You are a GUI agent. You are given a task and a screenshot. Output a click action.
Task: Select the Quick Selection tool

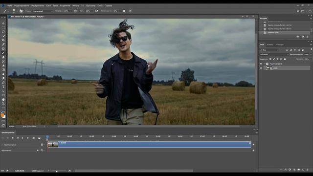click(3, 36)
